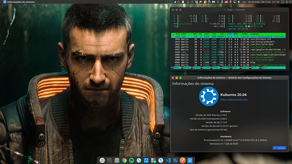Select the blue system info icon in the dock
Image resolution: width=292 pixels, height=164 pixels.
click(x=190, y=160)
